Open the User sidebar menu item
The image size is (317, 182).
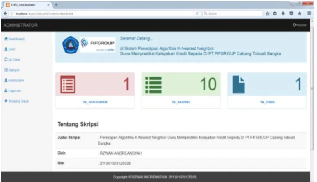tap(10, 49)
